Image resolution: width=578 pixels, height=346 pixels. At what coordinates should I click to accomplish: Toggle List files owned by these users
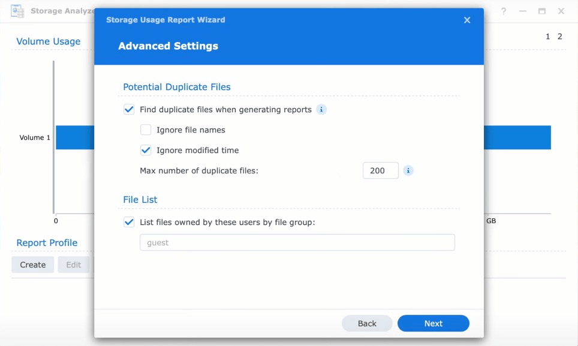coord(129,222)
